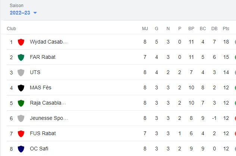This screenshot has height=156, width=236.
Task: Click the Club column header
Action: (11, 29)
